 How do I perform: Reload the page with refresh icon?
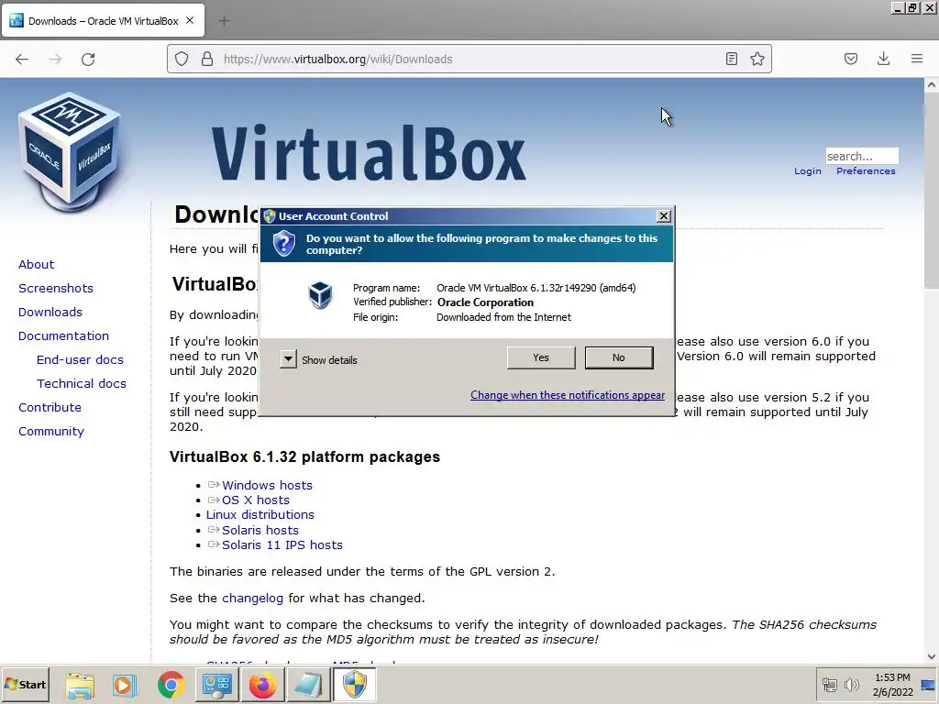click(88, 60)
